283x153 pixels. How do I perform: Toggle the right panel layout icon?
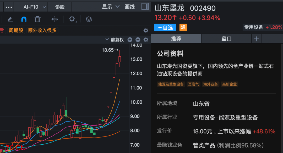[x=145, y=6]
